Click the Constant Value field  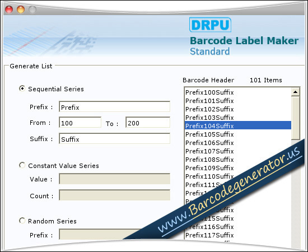[114, 179]
